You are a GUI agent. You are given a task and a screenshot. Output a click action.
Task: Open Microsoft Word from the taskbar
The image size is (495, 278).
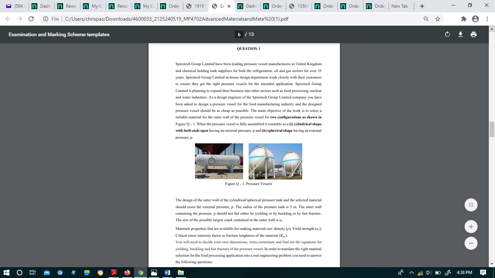coord(167,273)
